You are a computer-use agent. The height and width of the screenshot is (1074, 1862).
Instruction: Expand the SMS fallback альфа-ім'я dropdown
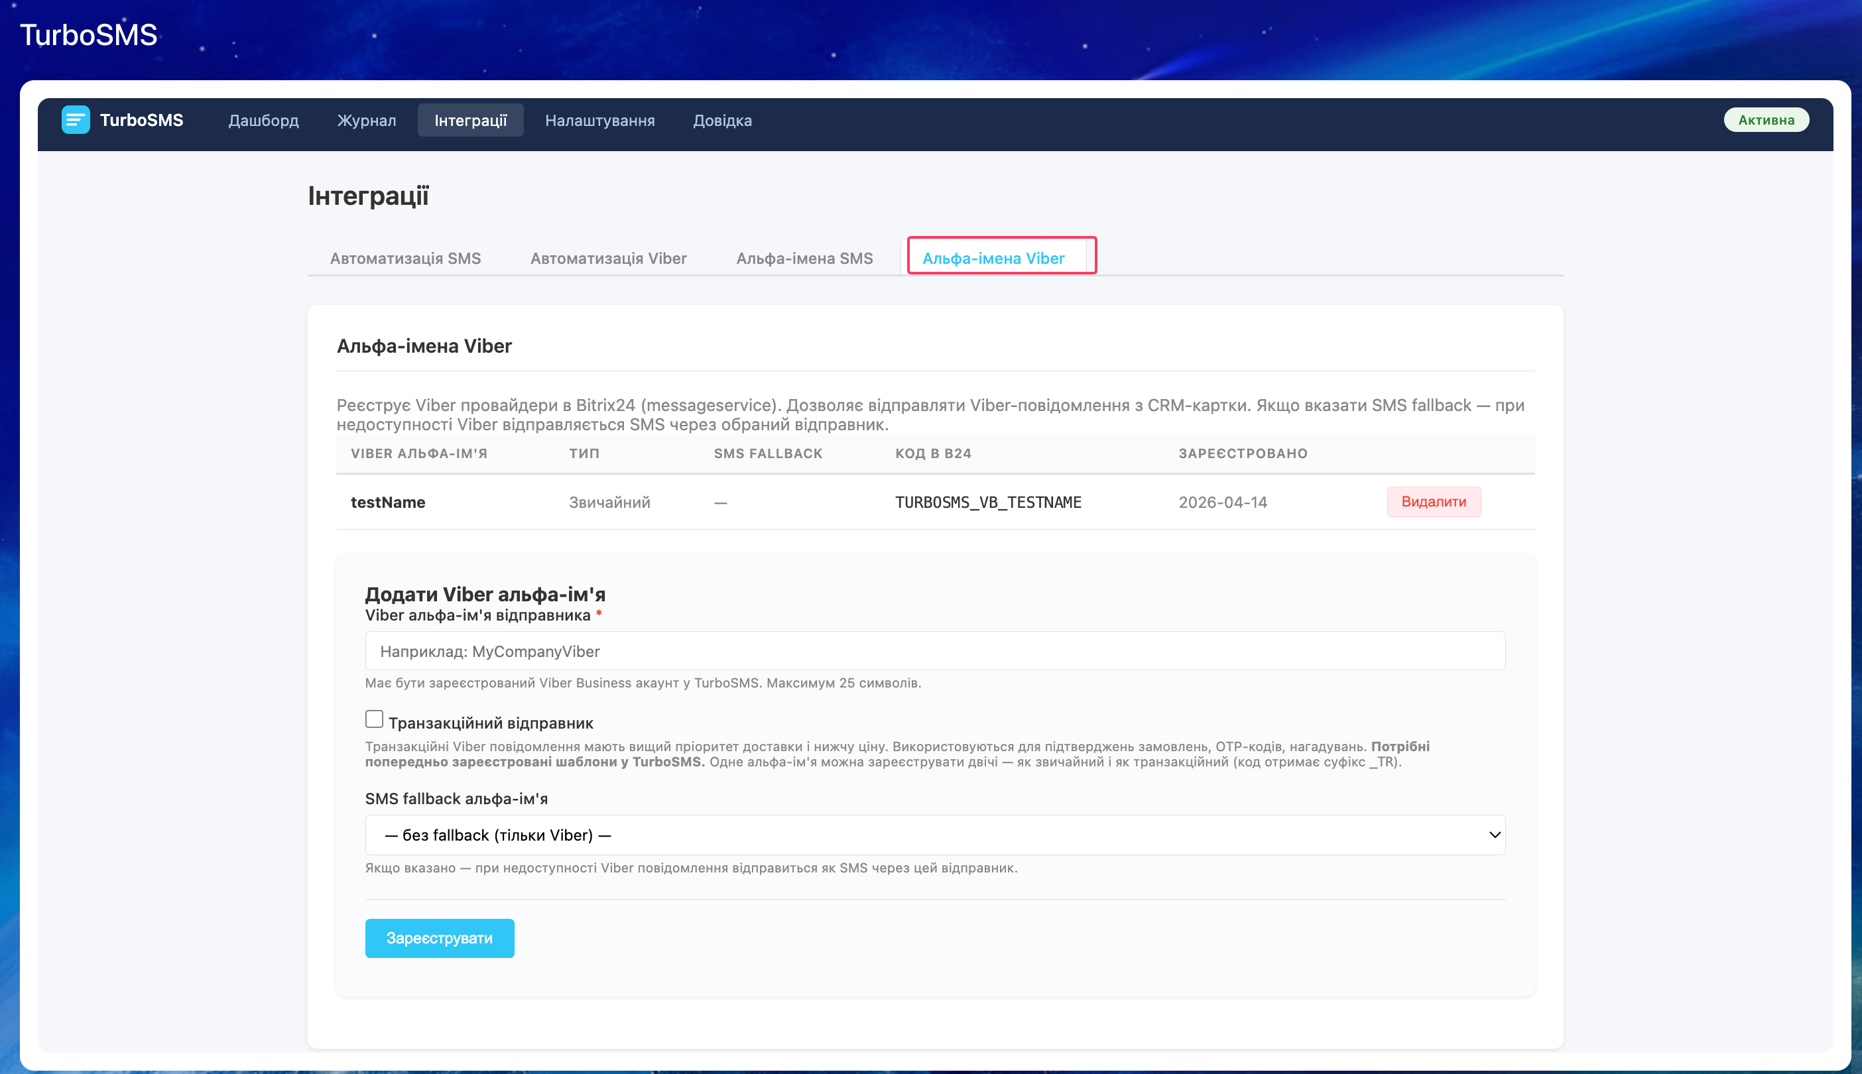tap(935, 835)
